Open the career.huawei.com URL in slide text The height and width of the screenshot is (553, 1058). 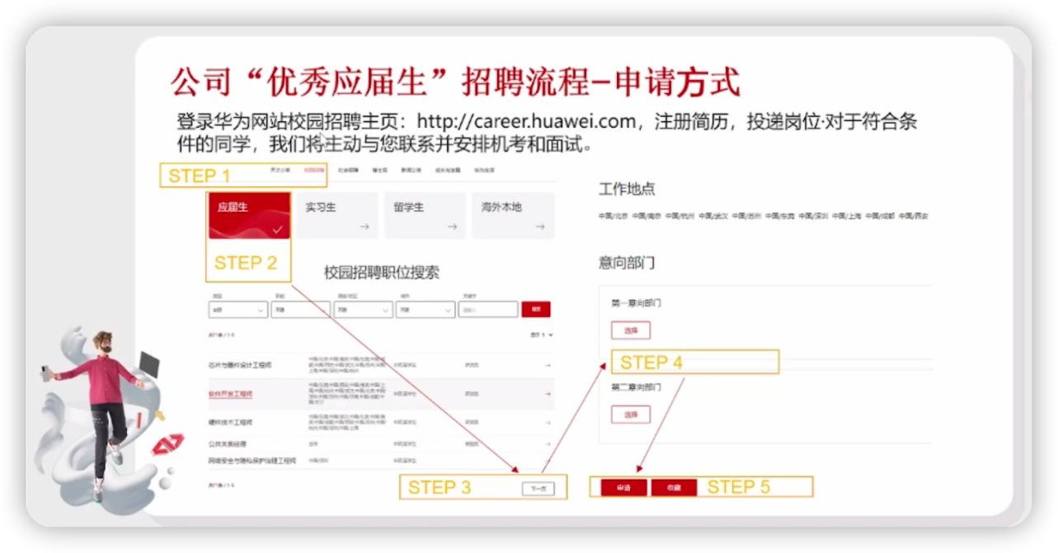[527, 123]
